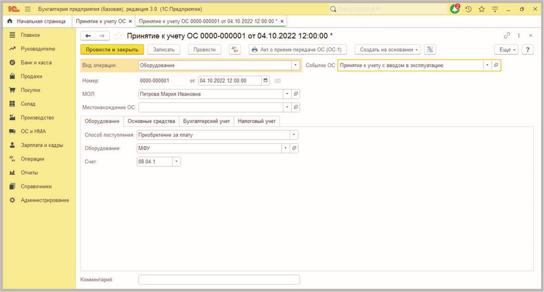Open the Счет 08.04.1 dropdown
544x292 pixels.
[177, 161]
